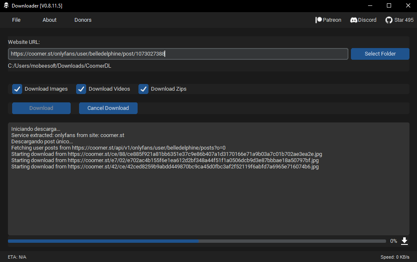Uncheck Download Videos checkbox

[x=81, y=89]
